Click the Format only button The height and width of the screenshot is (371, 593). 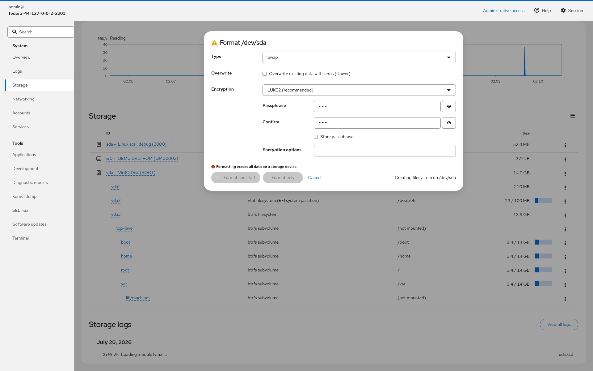pyautogui.click(x=283, y=177)
